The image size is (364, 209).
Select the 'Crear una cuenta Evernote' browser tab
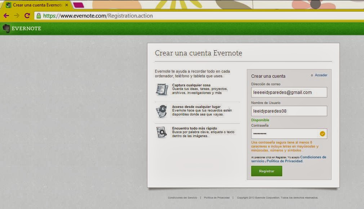[x=37, y=5]
